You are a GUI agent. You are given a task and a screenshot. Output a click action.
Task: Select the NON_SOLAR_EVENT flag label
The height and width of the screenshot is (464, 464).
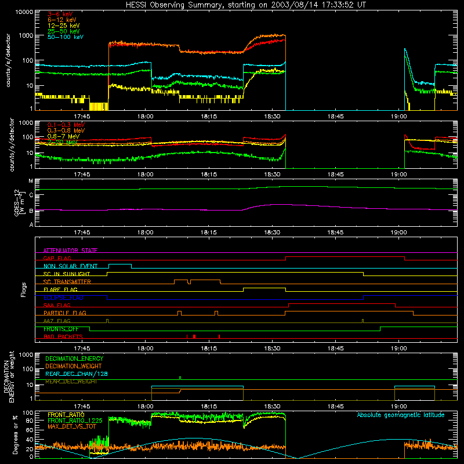point(70,266)
